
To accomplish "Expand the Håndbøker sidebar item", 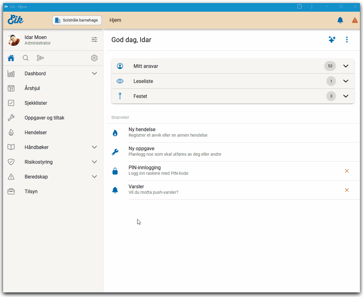I will [x=94, y=147].
